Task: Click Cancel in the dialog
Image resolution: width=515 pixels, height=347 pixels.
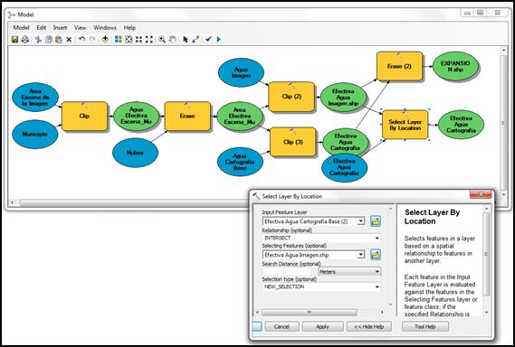Action: pyautogui.click(x=281, y=326)
